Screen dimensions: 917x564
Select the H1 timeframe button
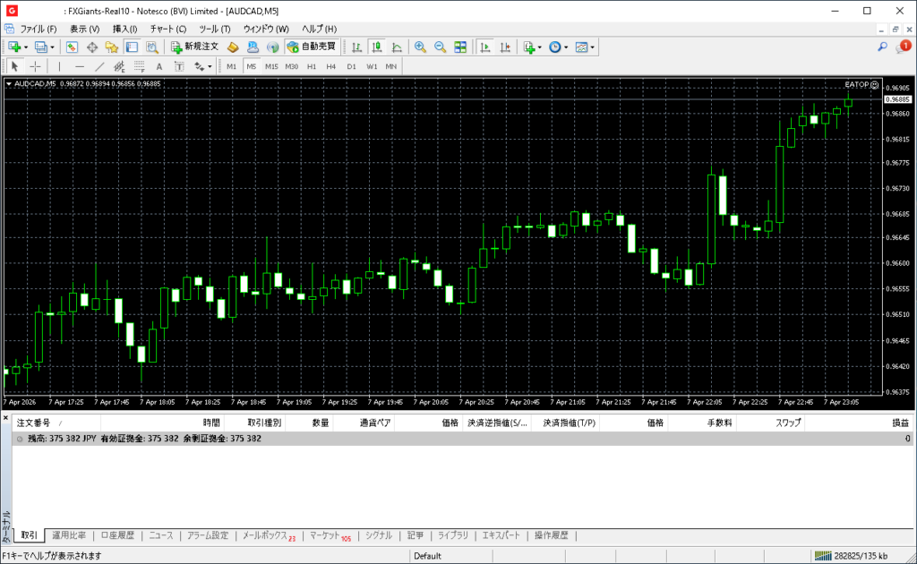coord(312,66)
